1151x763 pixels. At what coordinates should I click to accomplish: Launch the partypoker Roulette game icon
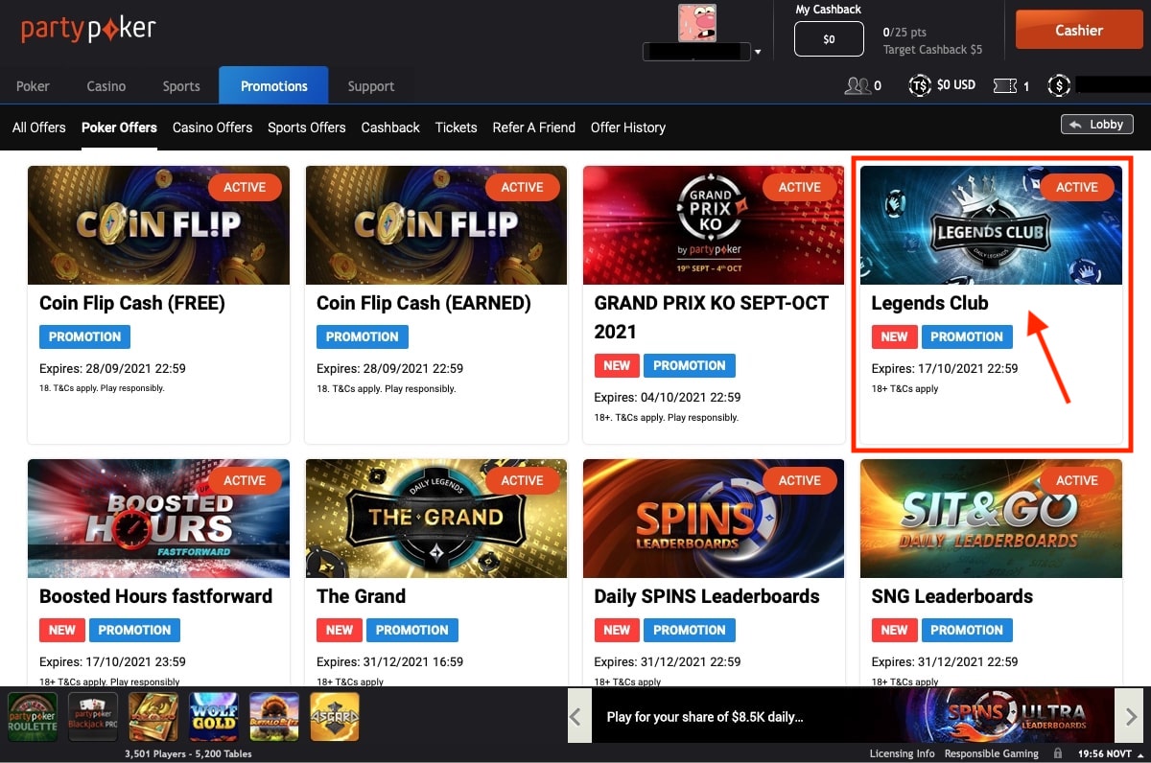(x=33, y=717)
